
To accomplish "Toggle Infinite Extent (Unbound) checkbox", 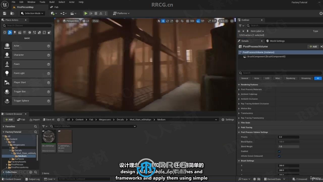I will (x=279, y=156).
